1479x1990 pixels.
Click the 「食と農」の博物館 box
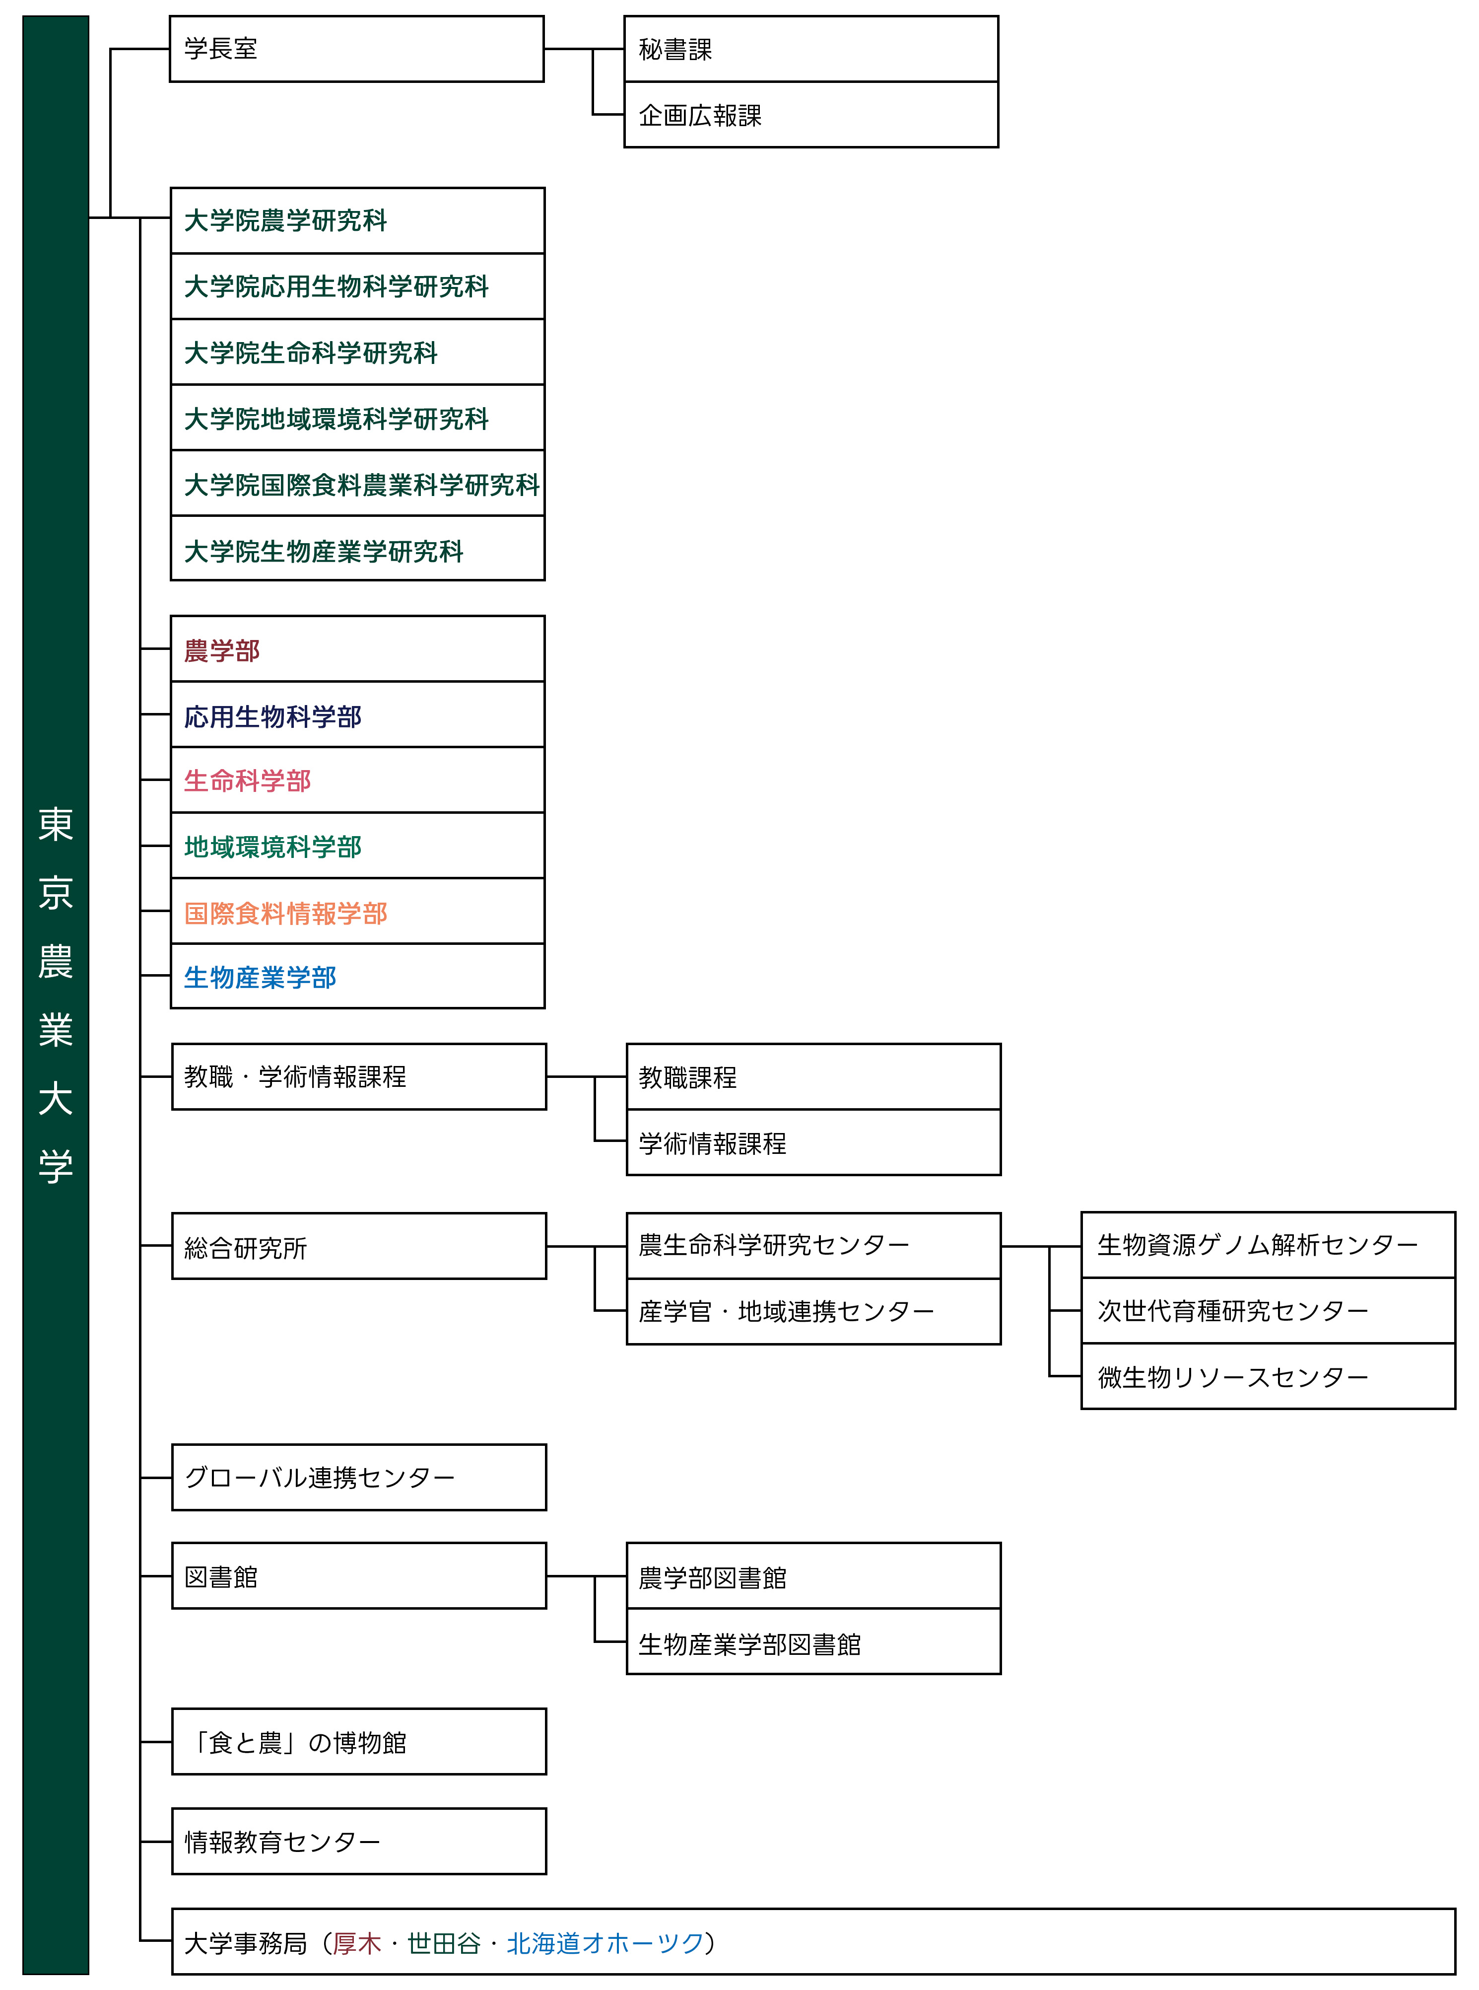point(358,1742)
